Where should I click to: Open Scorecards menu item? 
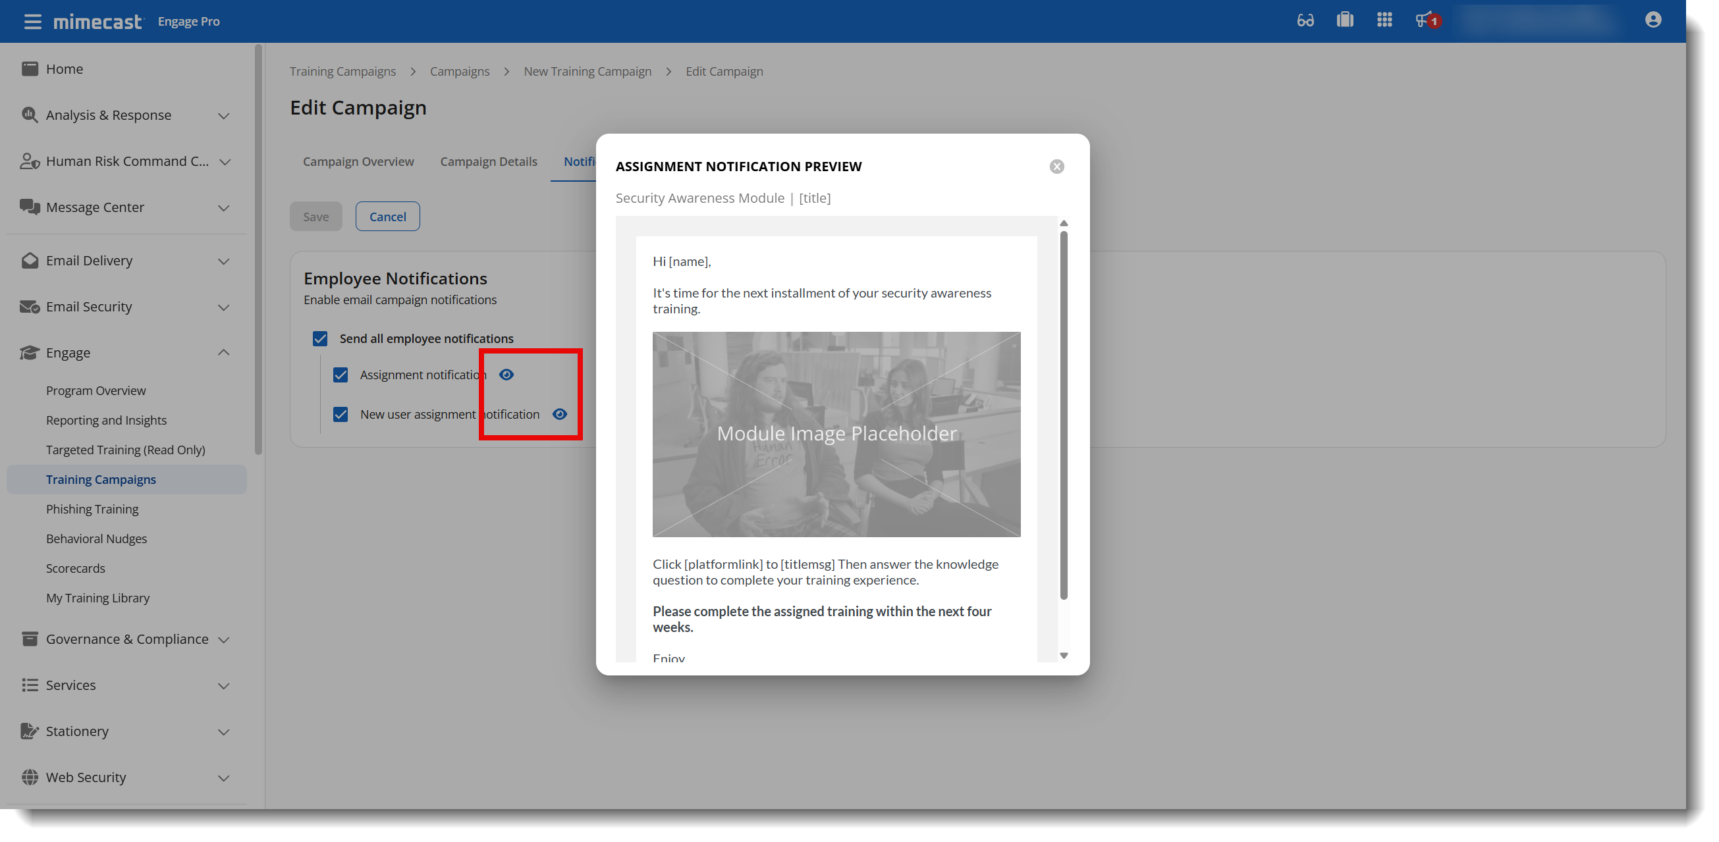75,567
